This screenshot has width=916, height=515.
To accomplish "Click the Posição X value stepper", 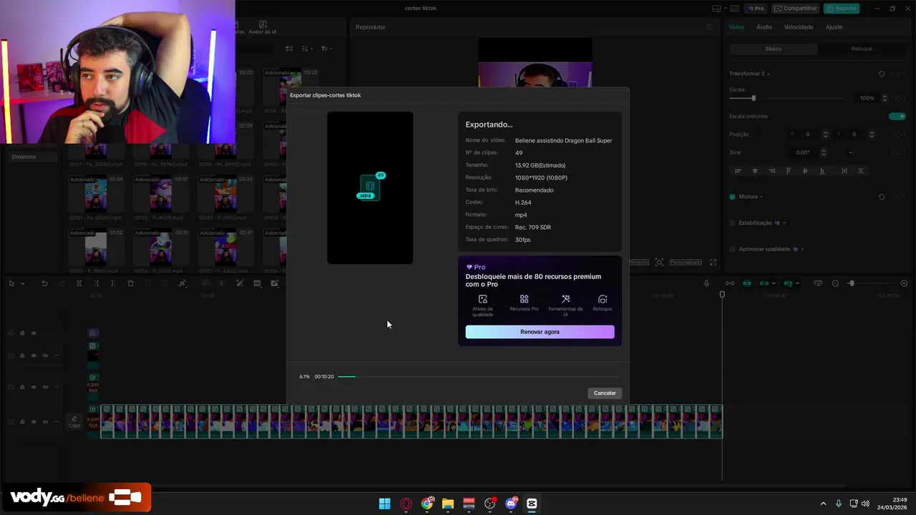I will tap(825, 134).
